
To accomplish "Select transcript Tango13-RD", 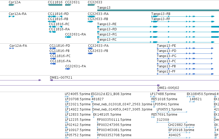I will pyautogui.click(x=107, y=29).
